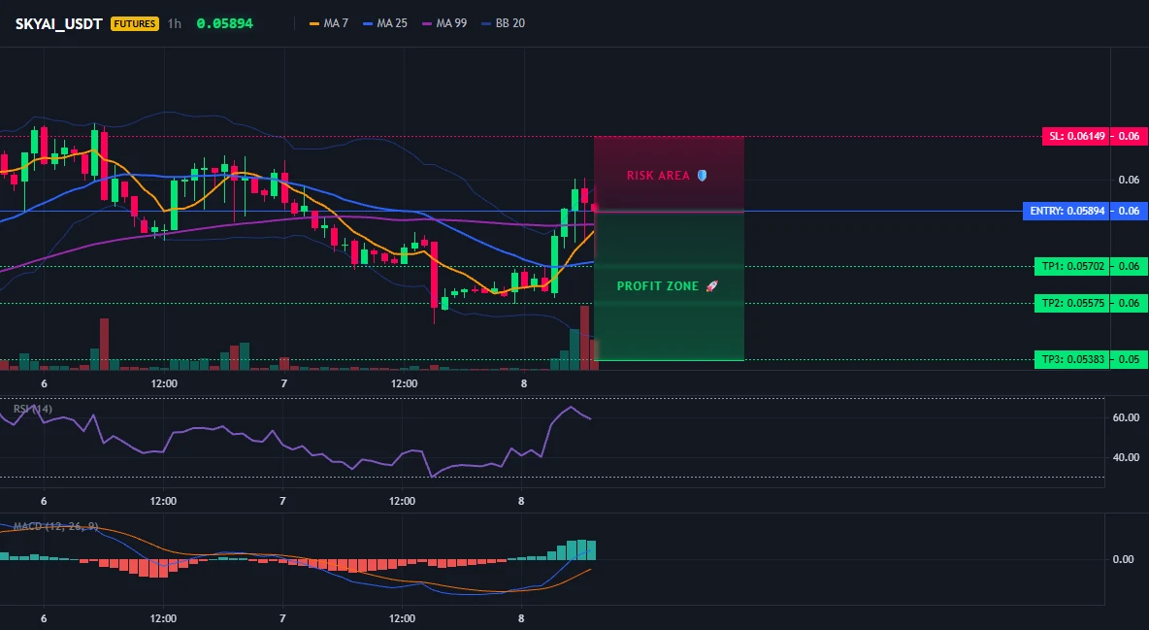Click the TP2: 0.05575 price tag
The image size is (1149, 630).
click(1071, 304)
